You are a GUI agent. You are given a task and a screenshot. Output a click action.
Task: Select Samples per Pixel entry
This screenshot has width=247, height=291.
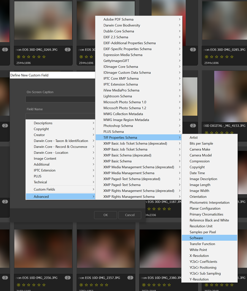(209, 232)
